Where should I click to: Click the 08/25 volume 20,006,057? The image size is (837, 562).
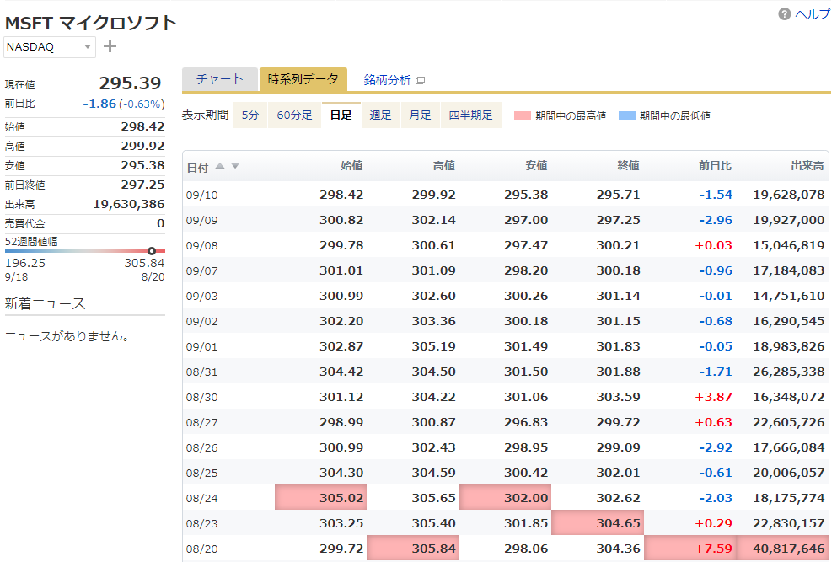click(x=788, y=474)
